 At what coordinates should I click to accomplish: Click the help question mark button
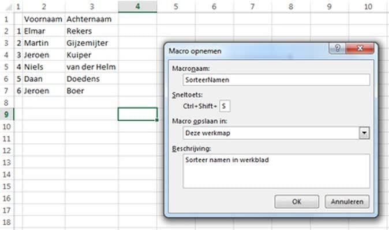pyautogui.click(x=338, y=49)
